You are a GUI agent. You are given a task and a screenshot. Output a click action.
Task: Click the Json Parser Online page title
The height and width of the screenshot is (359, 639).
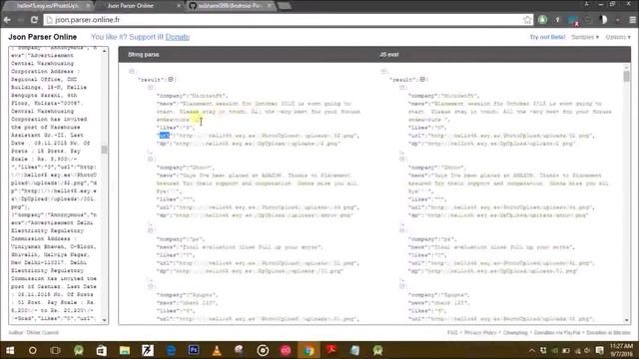pos(42,37)
